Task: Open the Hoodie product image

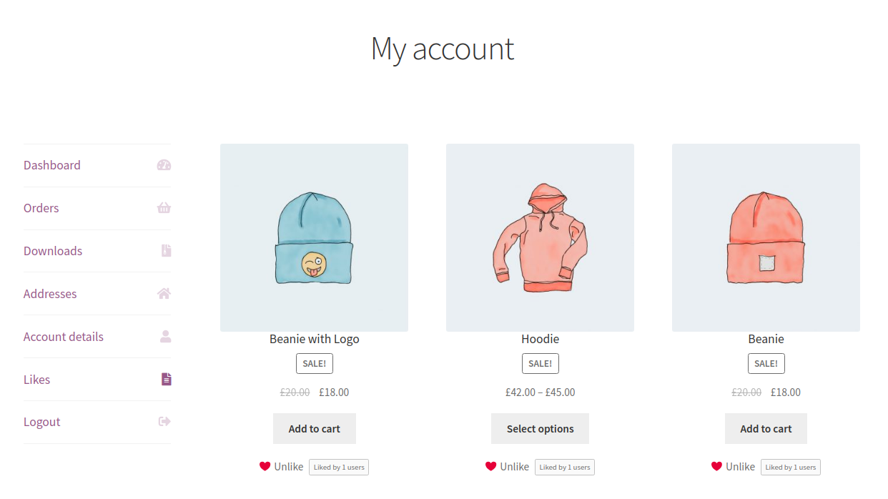Action: (540, 237)
